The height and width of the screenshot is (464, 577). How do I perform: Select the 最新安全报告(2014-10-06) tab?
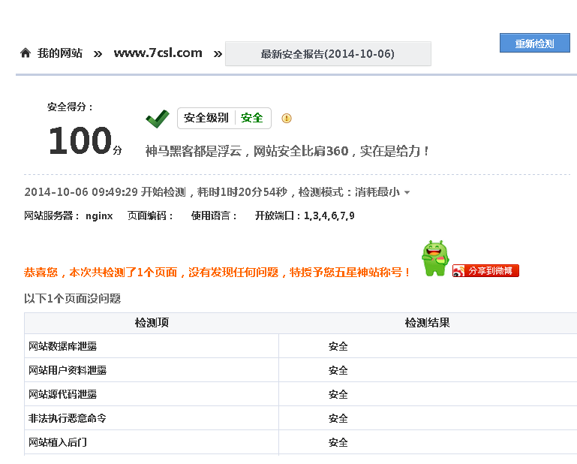pyautogui.click(x=328, y=54)
